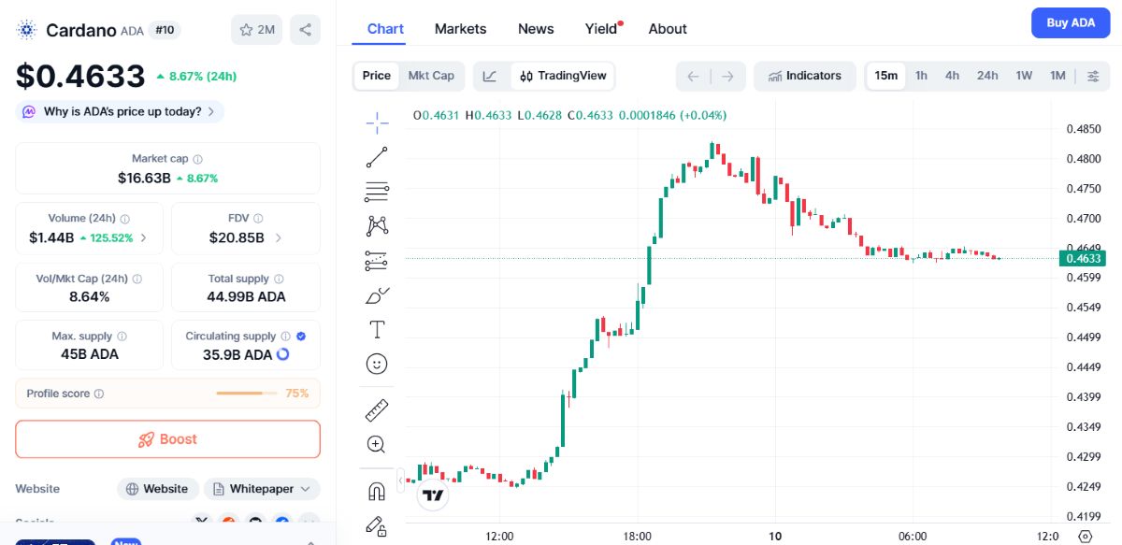Open the Fibonacci retracement tool
The image size is (1122, 545).
[x=377, y=192]
